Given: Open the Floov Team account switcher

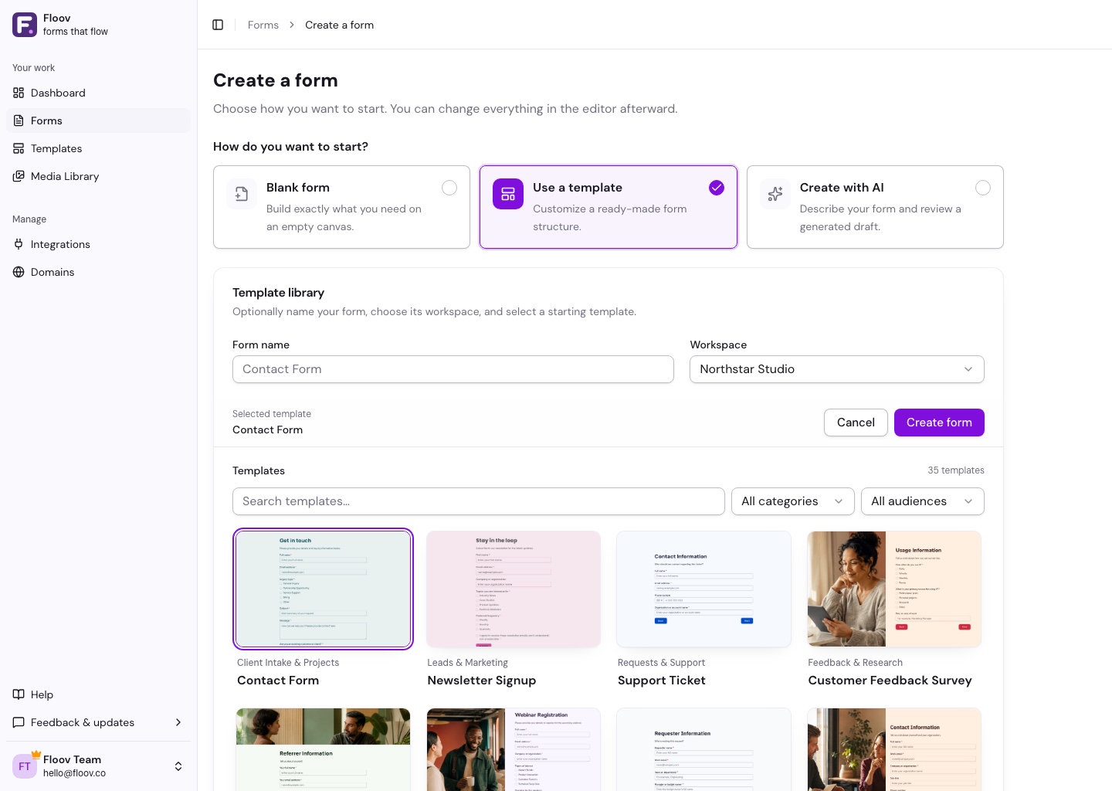Looking at the screenshot, I should click(99, 766).
